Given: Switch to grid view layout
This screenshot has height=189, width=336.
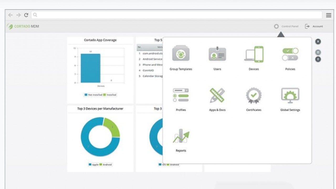Looking at the screenshot, I should click(x=318, y=52).
